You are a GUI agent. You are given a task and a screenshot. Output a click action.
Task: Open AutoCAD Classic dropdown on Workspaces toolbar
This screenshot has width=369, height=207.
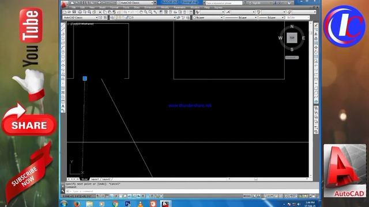click(80, 18)
